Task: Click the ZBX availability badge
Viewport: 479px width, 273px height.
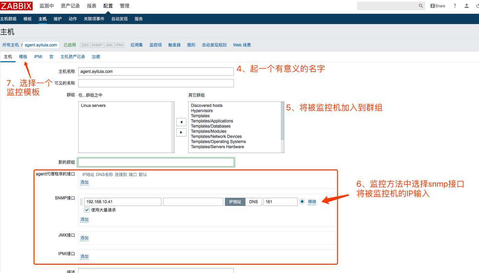Action: (x=85, y=45)
